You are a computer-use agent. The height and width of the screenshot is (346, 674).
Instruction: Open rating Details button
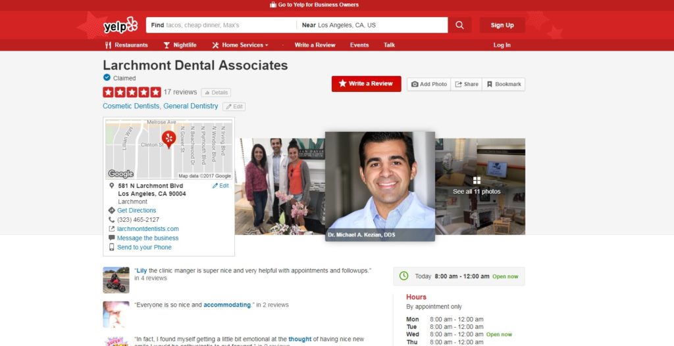216,93
